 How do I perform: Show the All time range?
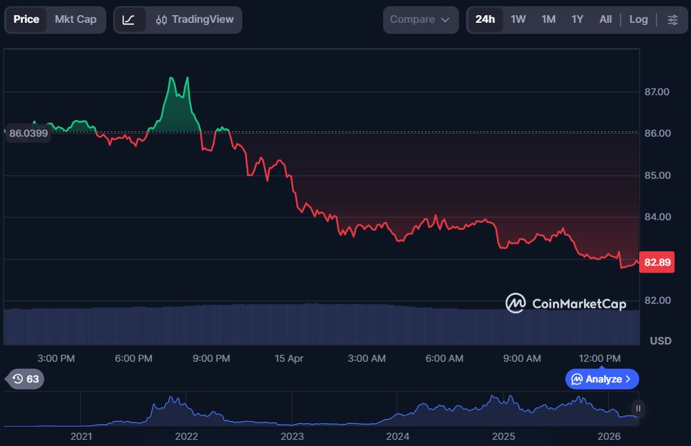pyautogui.click(x=605, y=19)
